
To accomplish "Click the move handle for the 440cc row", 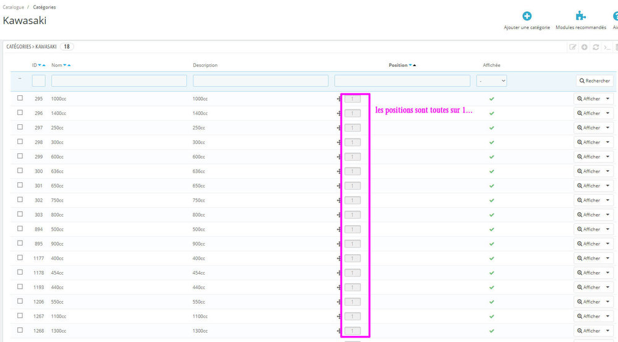I will [x=339, y=288].
